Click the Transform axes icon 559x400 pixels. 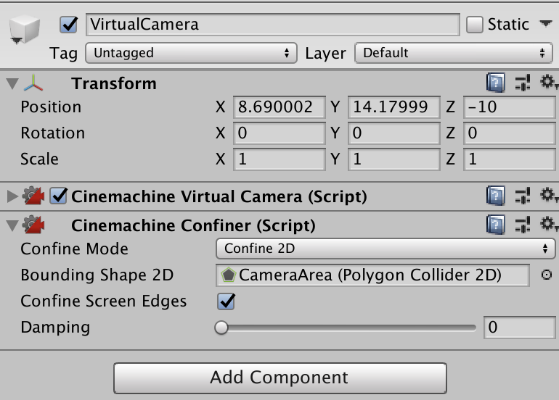pyautogui.click(x=33, y=83)
